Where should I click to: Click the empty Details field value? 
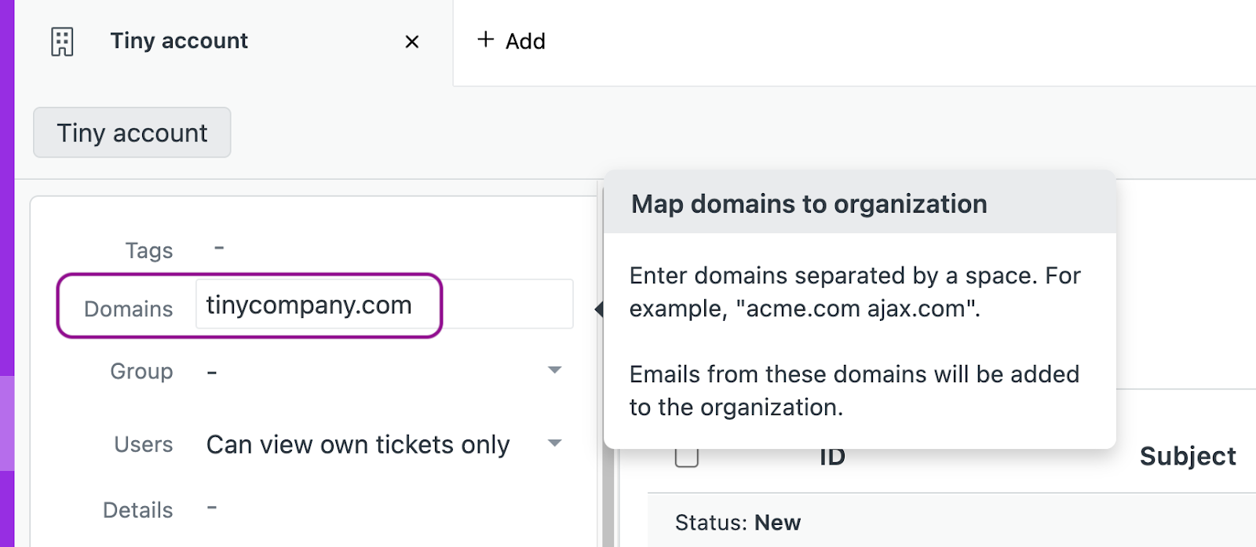click(x=212, y=509)
